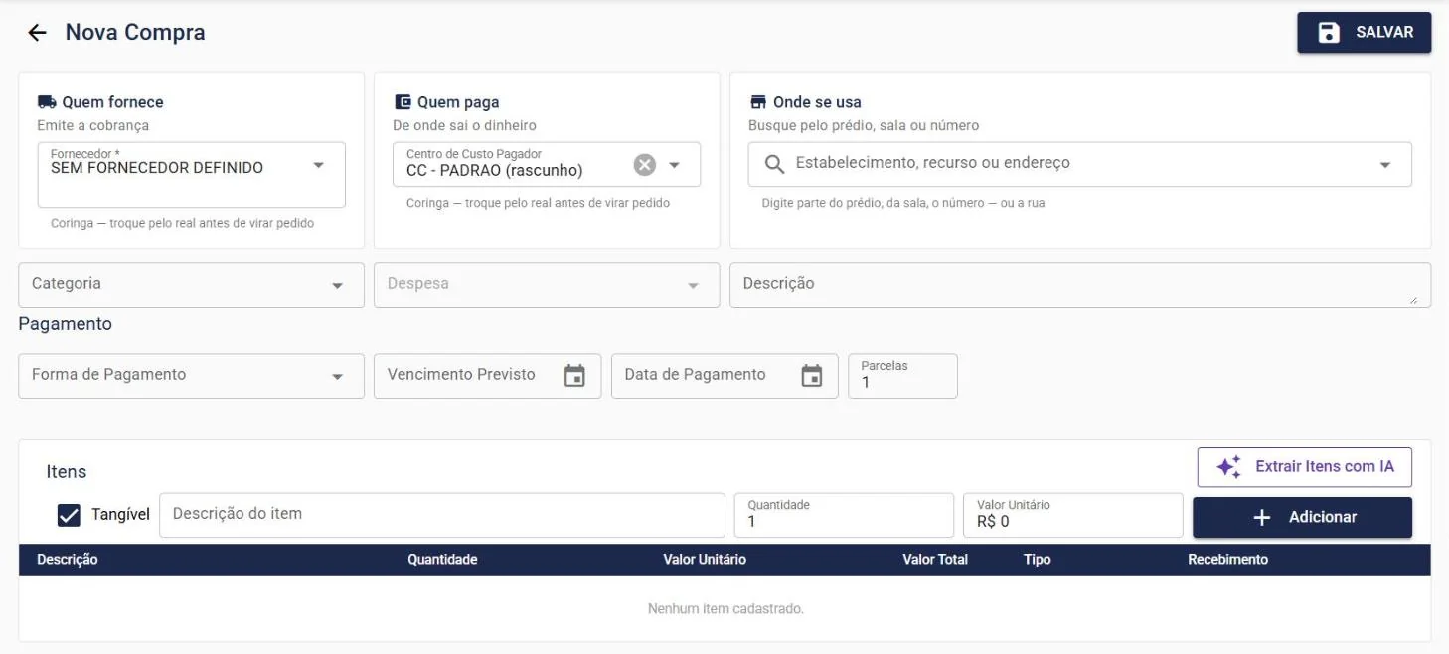The height and width of the screenshot is (654, 1449).
Task: Click the Descrição text area
Action: click(1080, 285)
